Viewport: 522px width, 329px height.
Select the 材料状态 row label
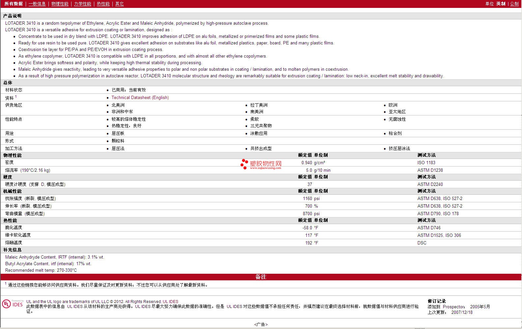14,90
